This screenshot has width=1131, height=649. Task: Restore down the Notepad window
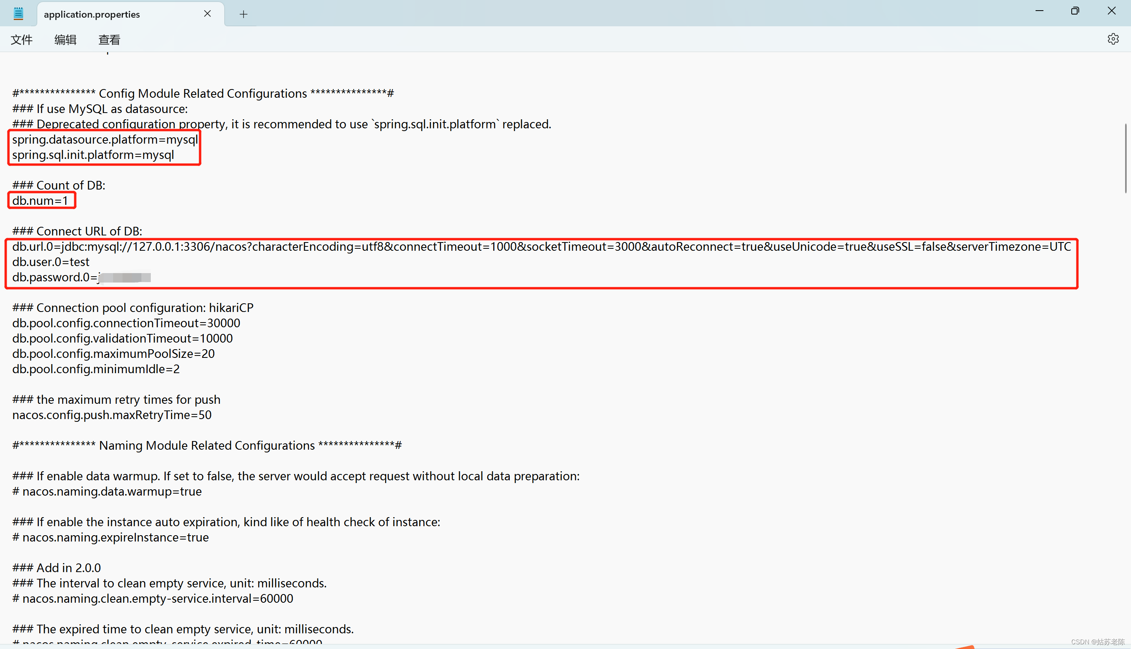[1075, 11]
